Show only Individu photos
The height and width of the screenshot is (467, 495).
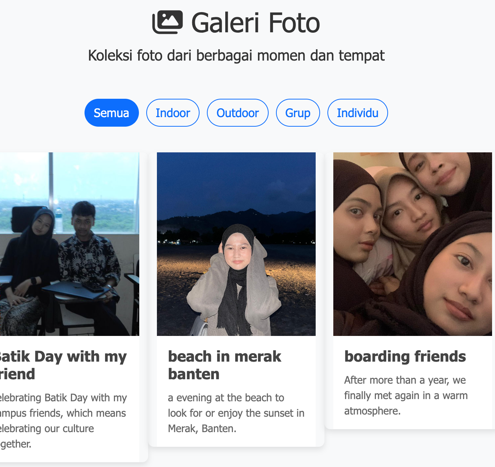point(358,113)
